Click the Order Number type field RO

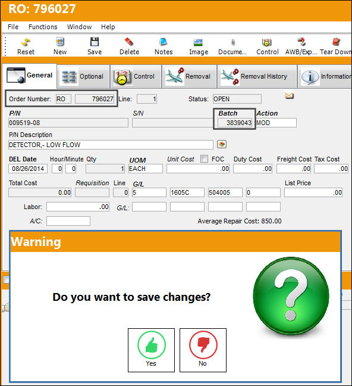pyautogui.click(x=64, y=99)
